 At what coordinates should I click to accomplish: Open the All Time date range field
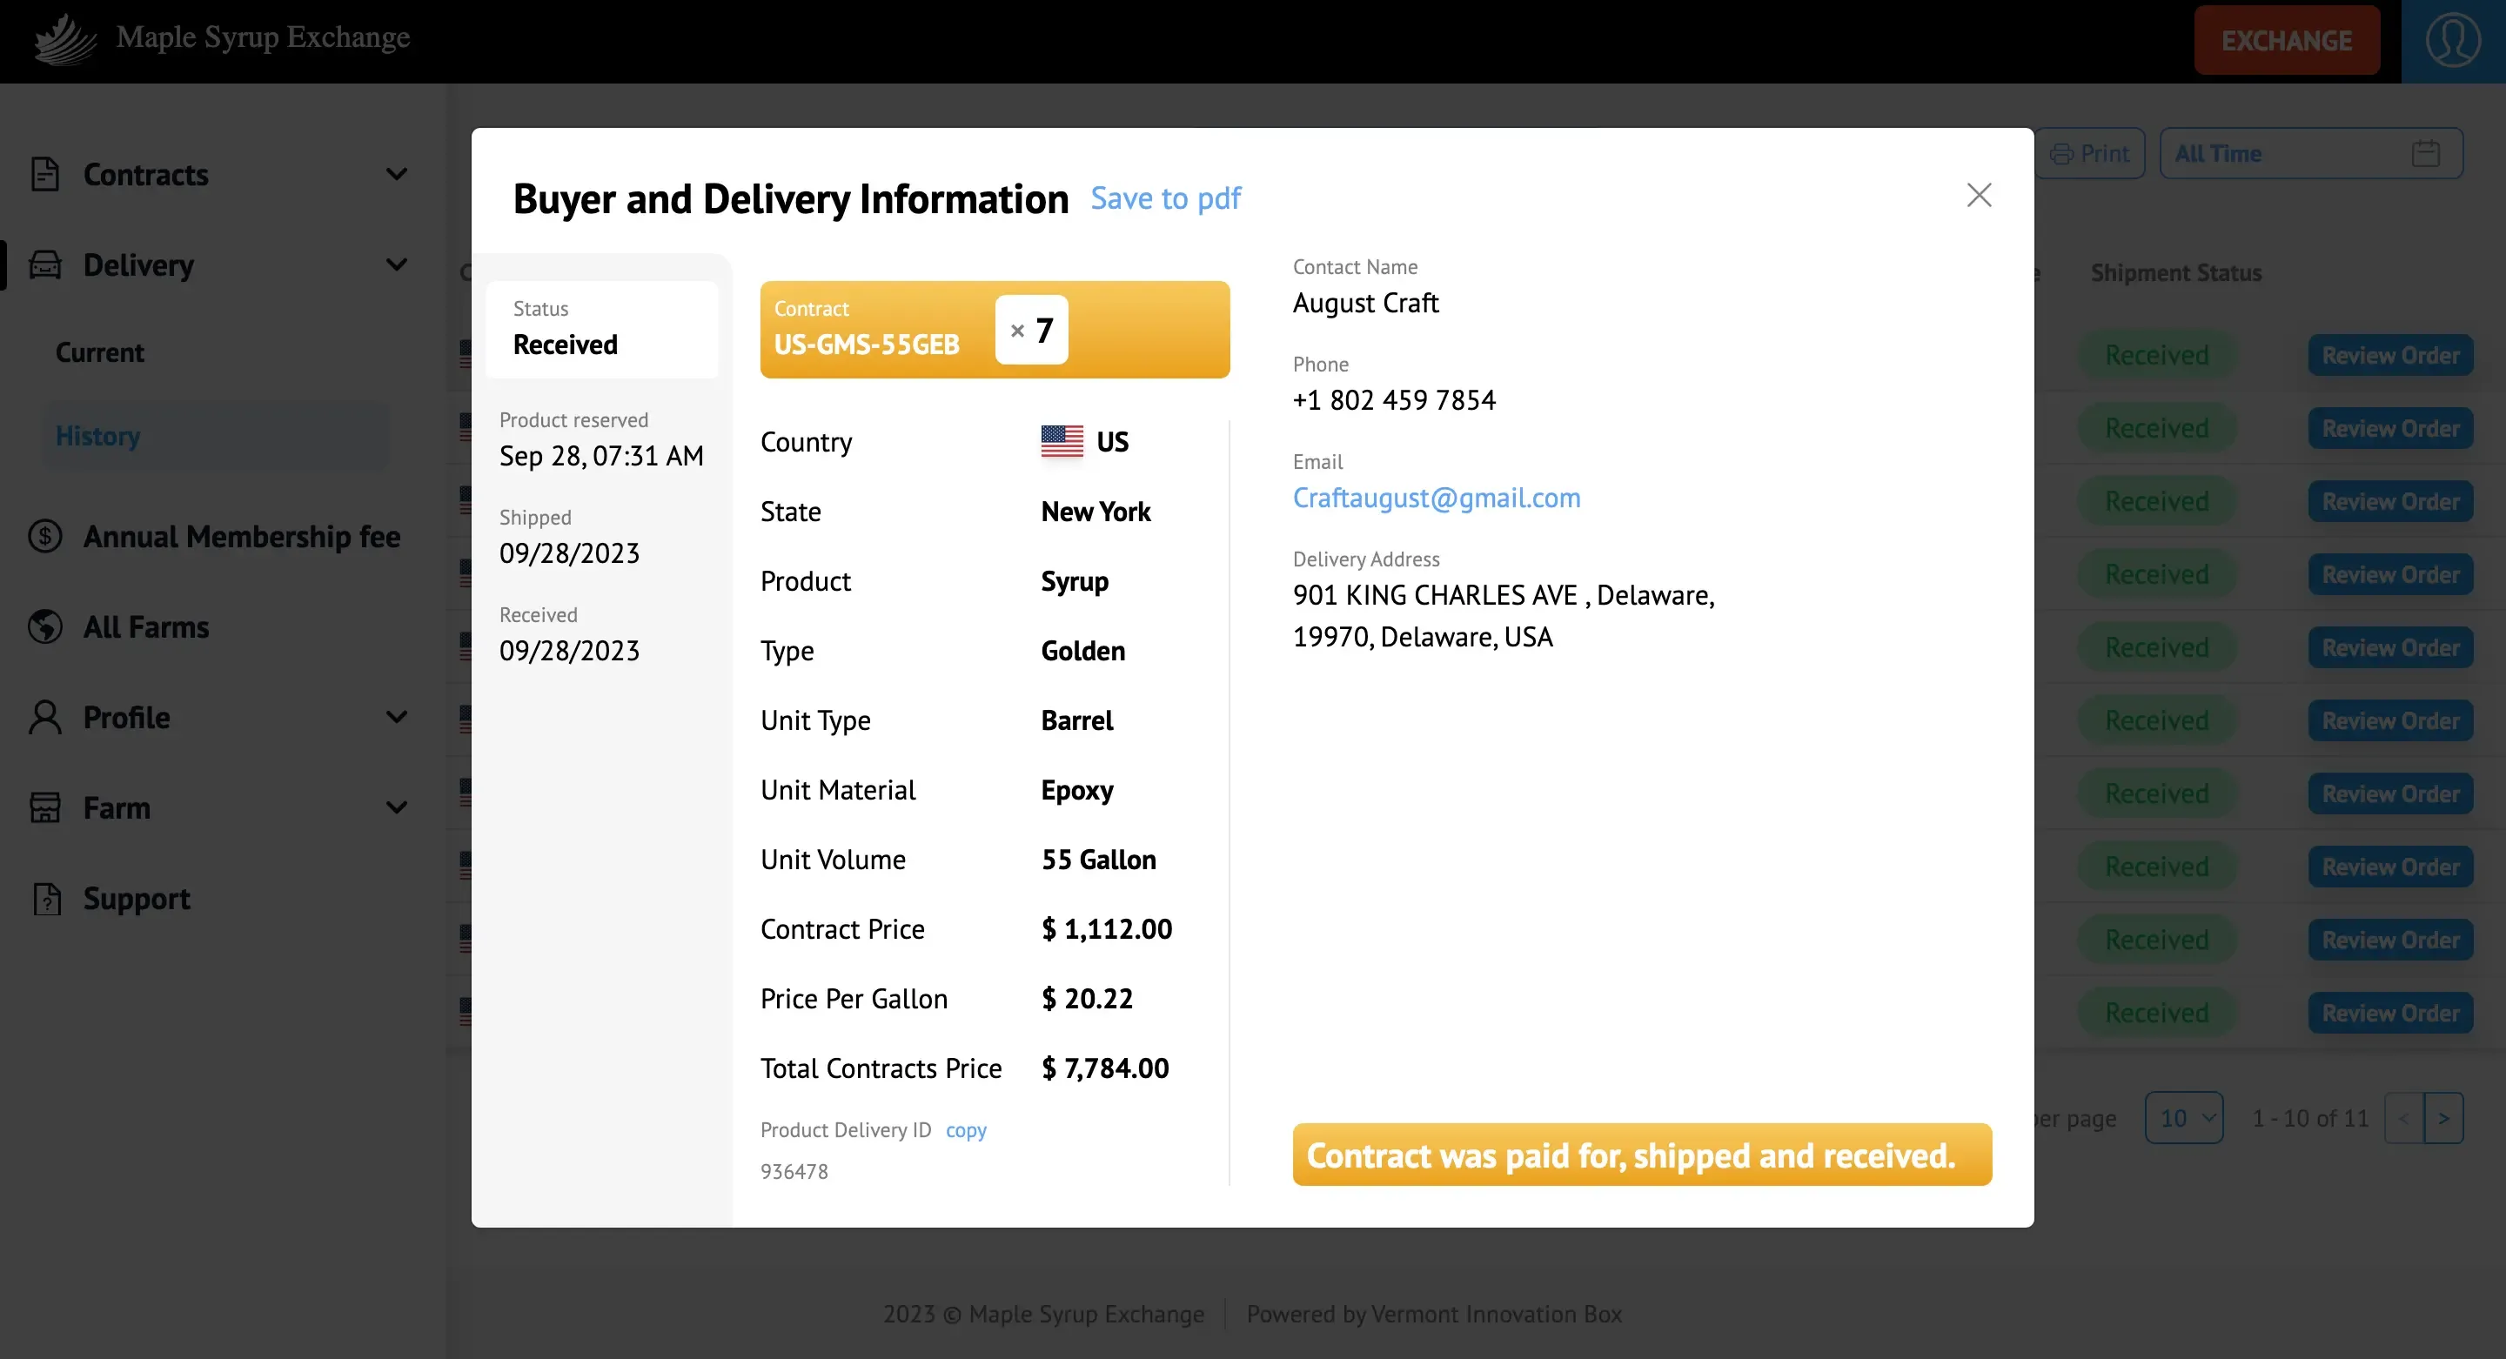pyautogui.click(x=2310, y=154)
